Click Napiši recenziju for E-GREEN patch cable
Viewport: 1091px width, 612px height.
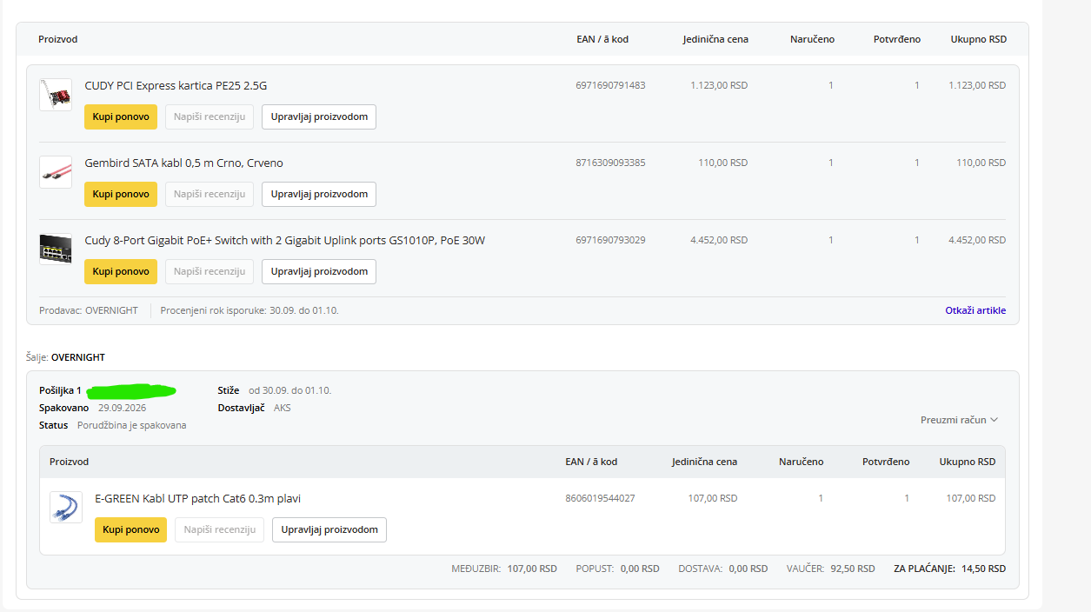click(x=219, y=529)
